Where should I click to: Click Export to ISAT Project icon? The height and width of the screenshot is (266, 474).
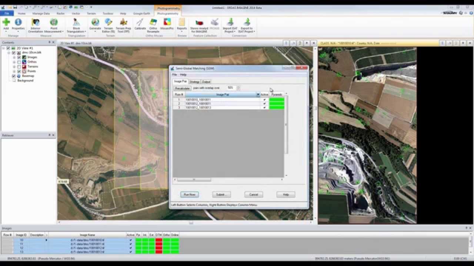(247, 23)
